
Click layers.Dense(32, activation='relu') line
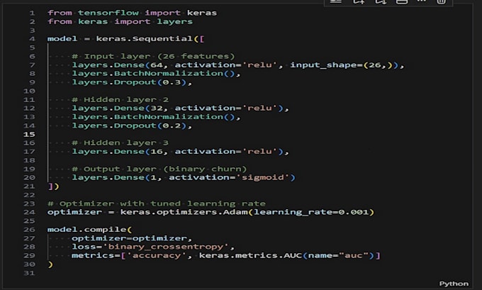tap(180, 108)
